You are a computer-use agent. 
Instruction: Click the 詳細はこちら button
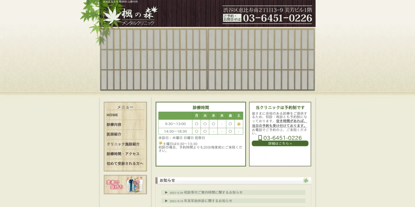coord(280,143)
